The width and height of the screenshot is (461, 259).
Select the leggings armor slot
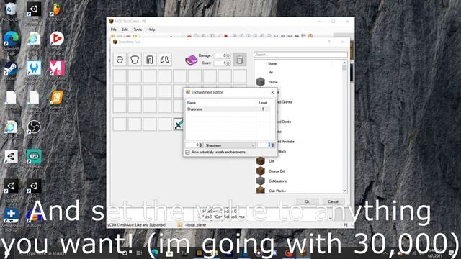[x=150, y=60]
